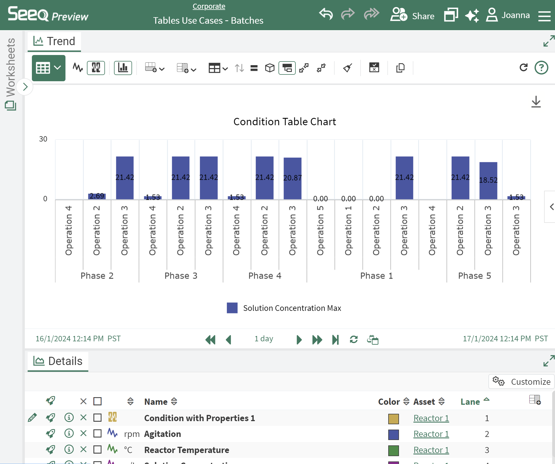The width and height of the screenshot is (555, 464).
Task: Open the duplicate windows icon in header
Action: coord(451,15)
